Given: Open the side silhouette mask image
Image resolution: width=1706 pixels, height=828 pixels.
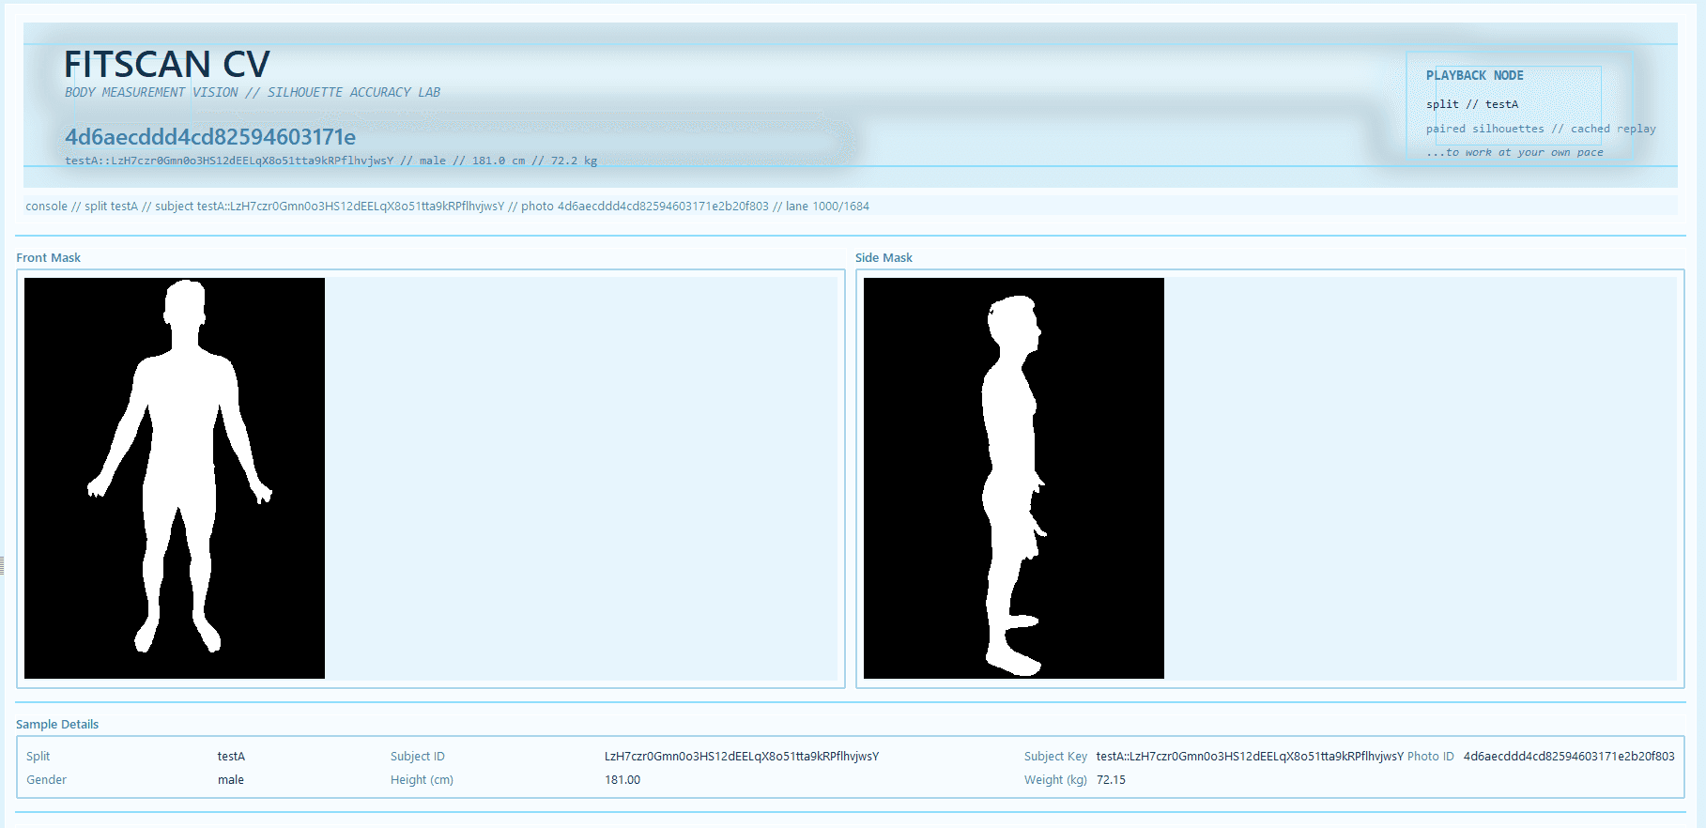Looking at the screenshot, I should (x=1014, y=478).
